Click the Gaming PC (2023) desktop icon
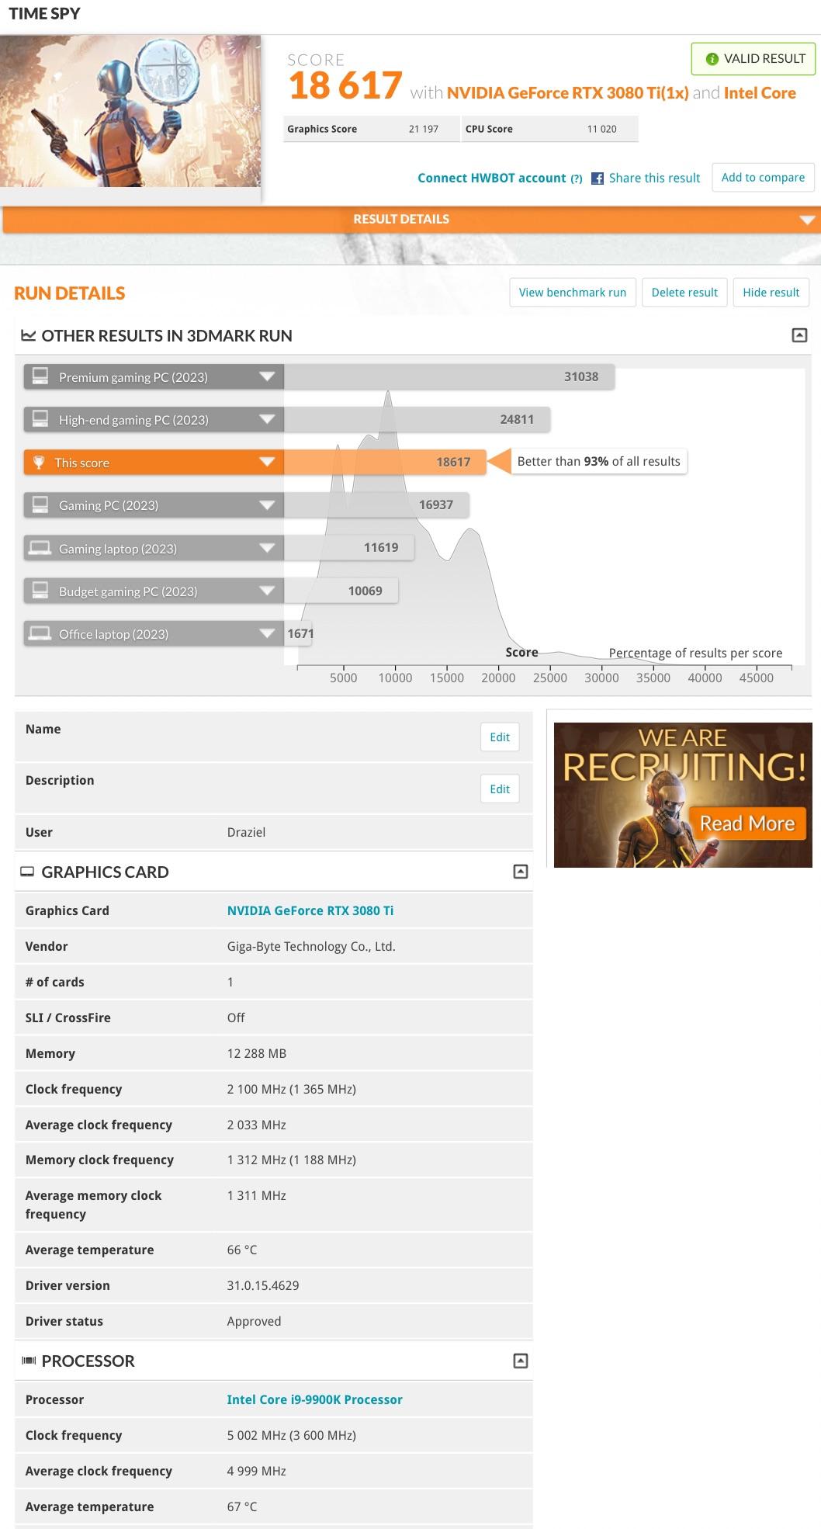The width and height of the screenshot is (821, 1529). [40, 504]
